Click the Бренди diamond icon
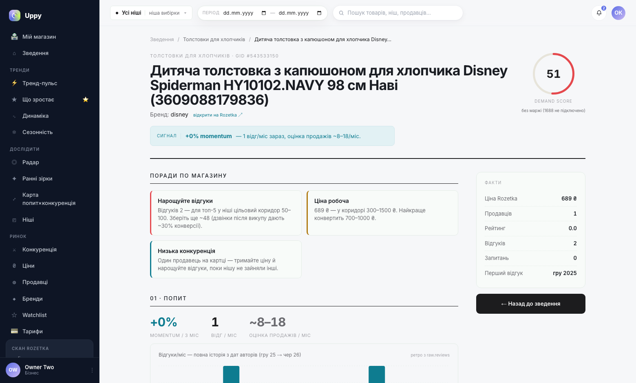Viewport: 636px width, 383px height. 14,299
